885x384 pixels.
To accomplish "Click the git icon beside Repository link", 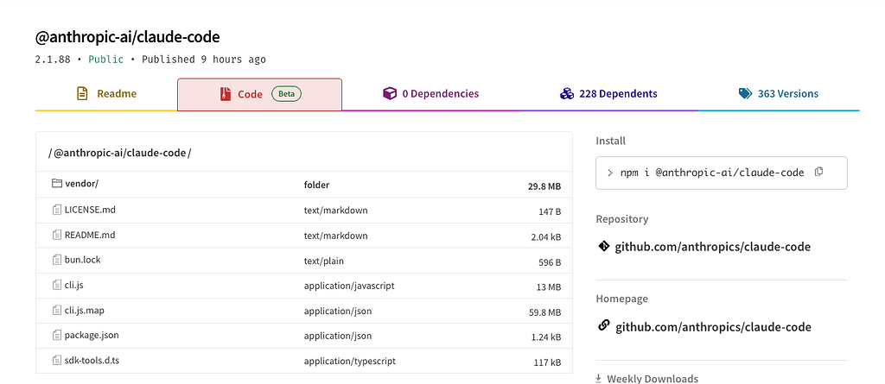I will click(603, 246).
